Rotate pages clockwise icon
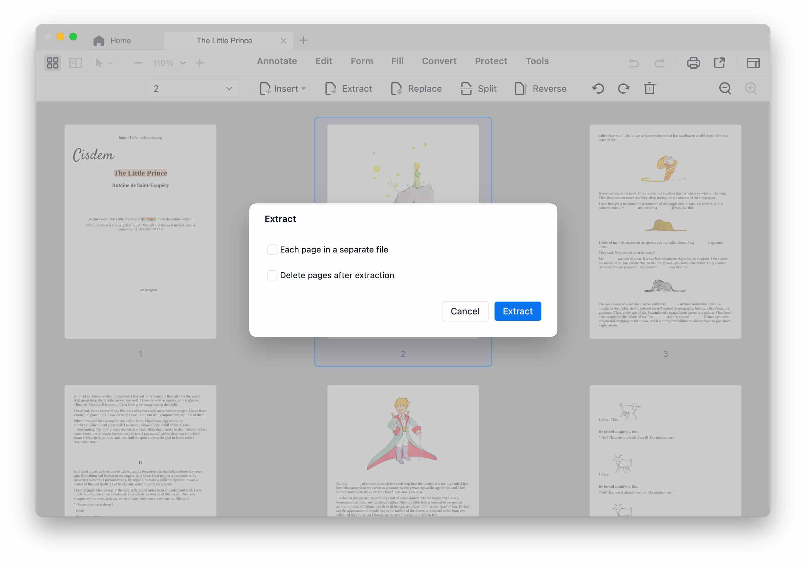The height and width of the screenshot is (564, 806). click(x=624, y=89)
